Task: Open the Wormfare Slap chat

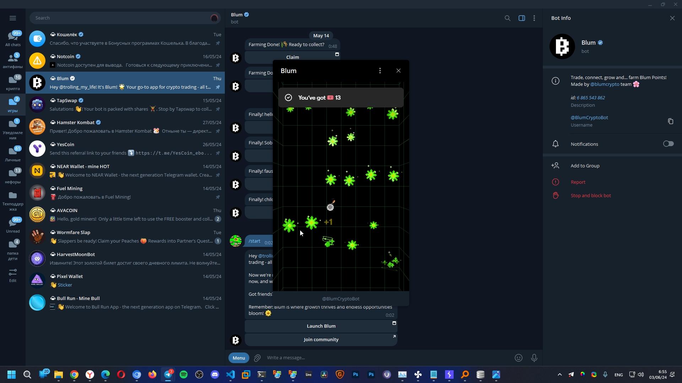Action: pyautogui.click(x=125, y=237)
